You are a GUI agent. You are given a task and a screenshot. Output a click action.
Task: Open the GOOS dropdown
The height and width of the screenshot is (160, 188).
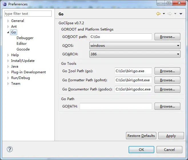(x=135, y=46)
